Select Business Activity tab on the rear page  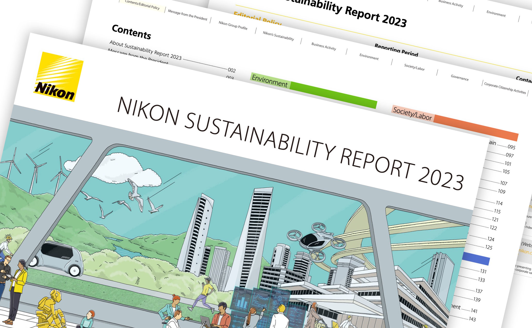[451, 3]
